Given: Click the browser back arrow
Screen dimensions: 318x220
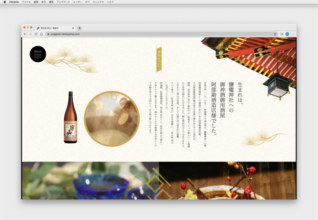Looking at the screenshot, I should 25,34.
